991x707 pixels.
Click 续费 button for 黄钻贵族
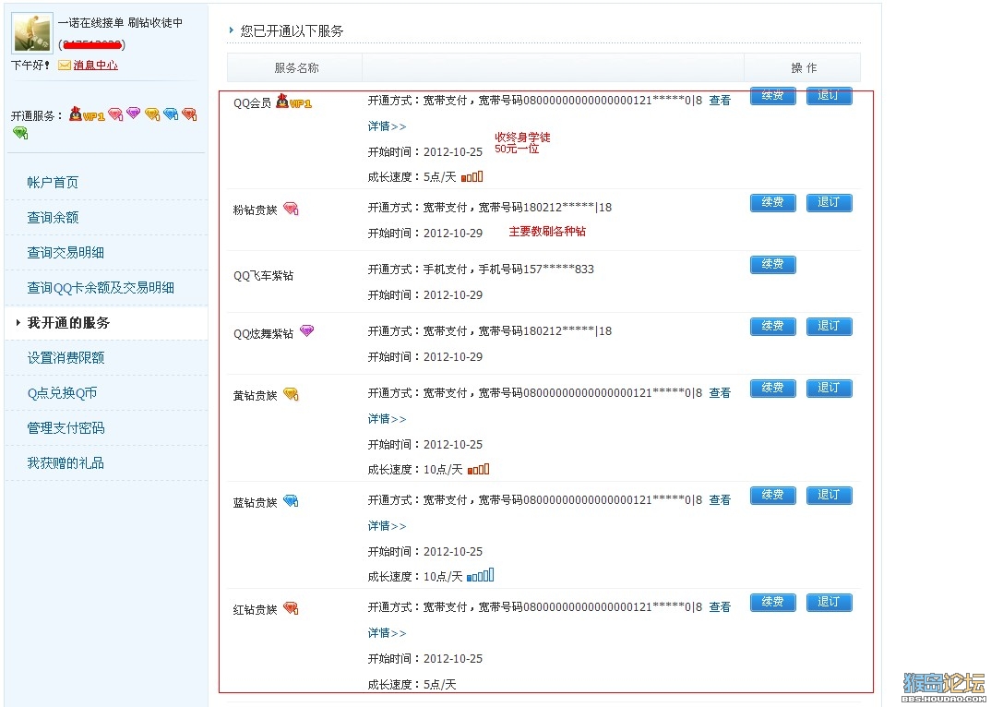pos(773,389)
